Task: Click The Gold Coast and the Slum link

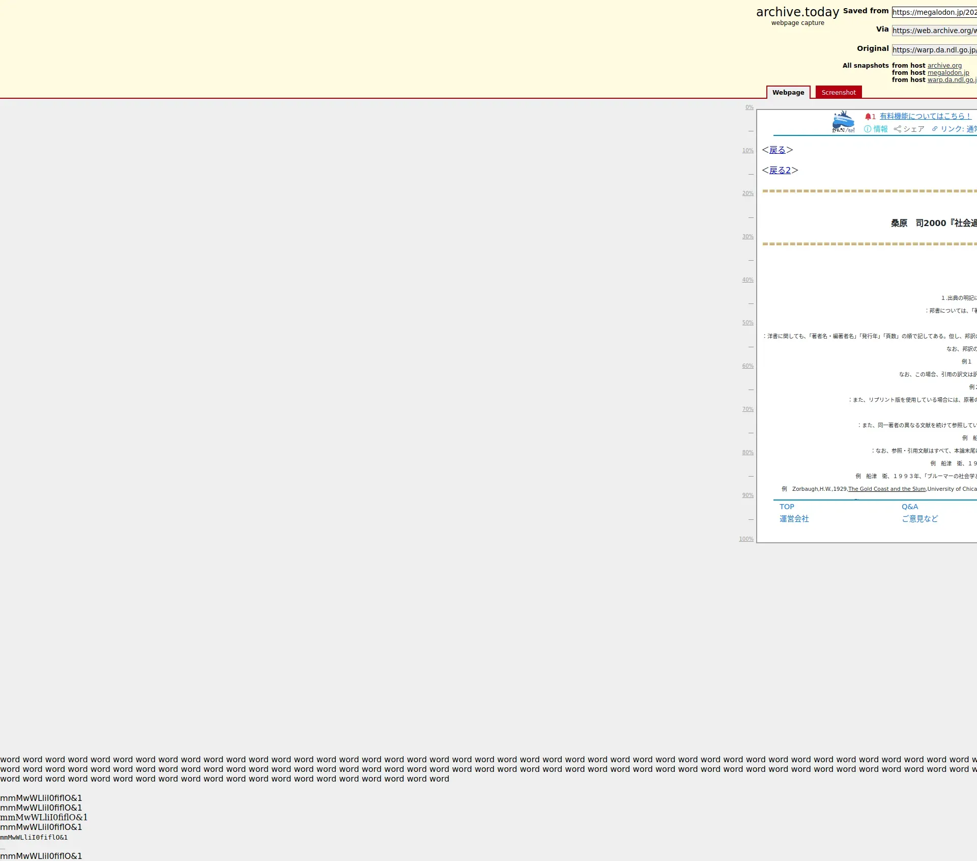Action: 887,489
